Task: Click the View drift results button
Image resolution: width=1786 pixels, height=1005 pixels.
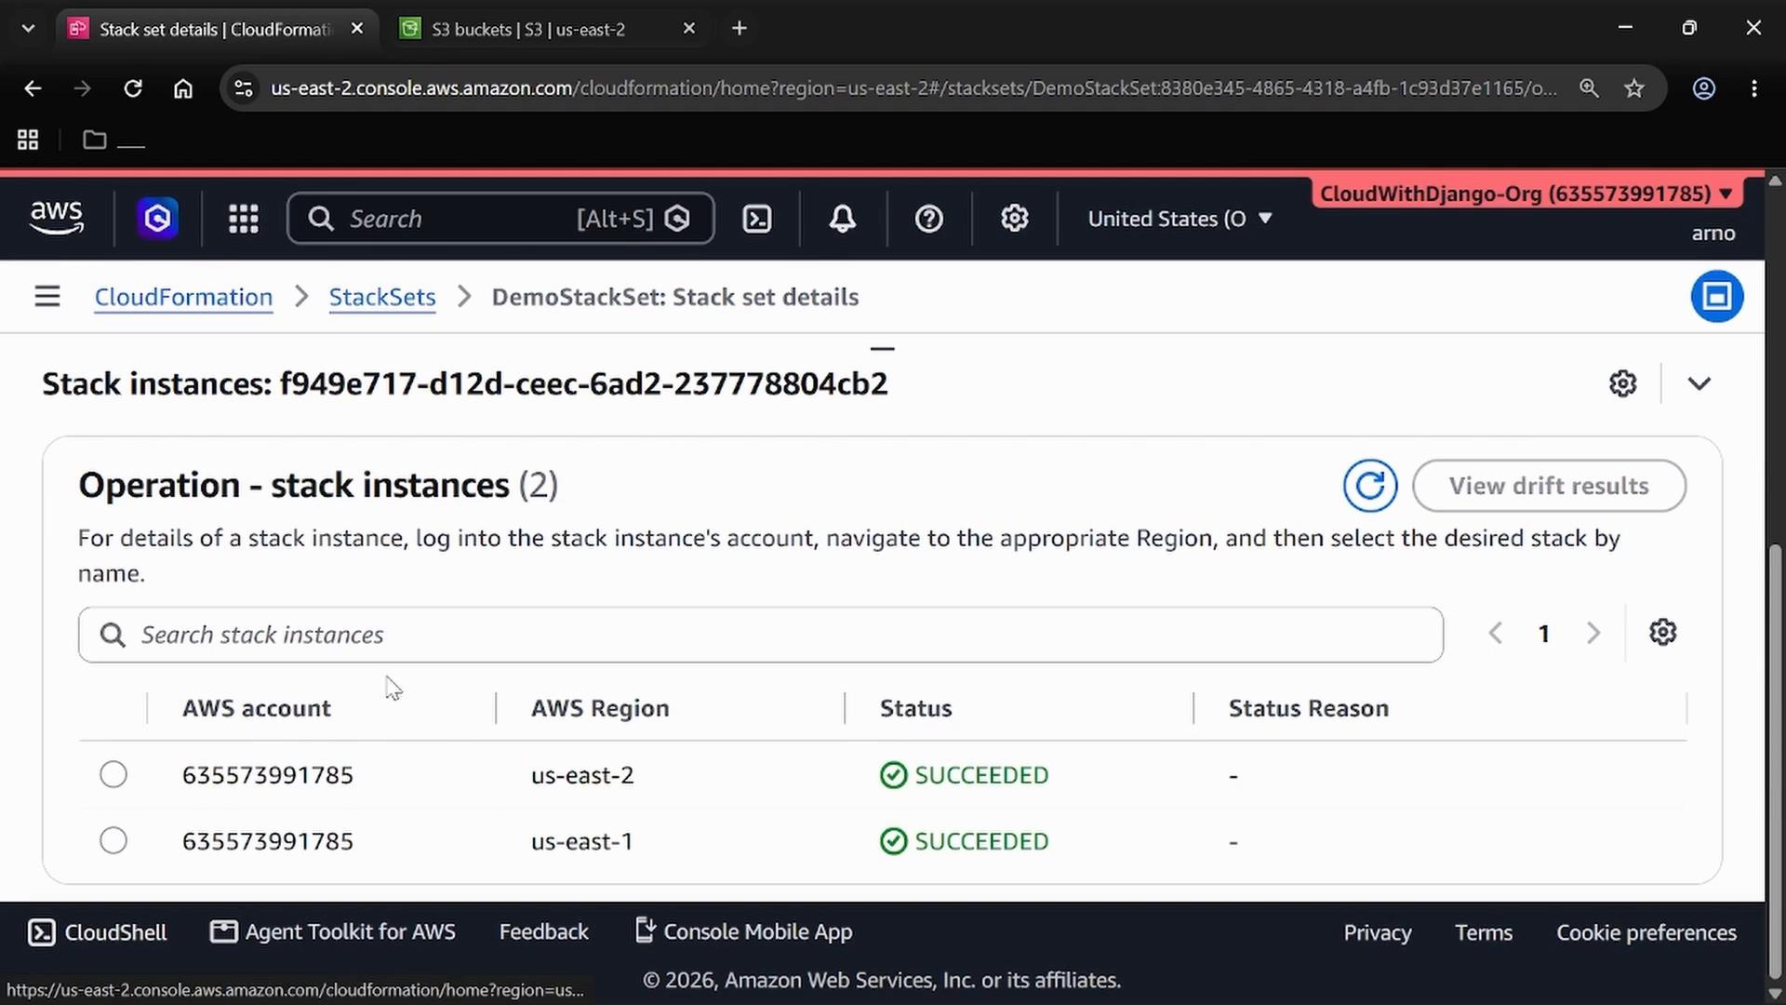Action: point(1549,486)
